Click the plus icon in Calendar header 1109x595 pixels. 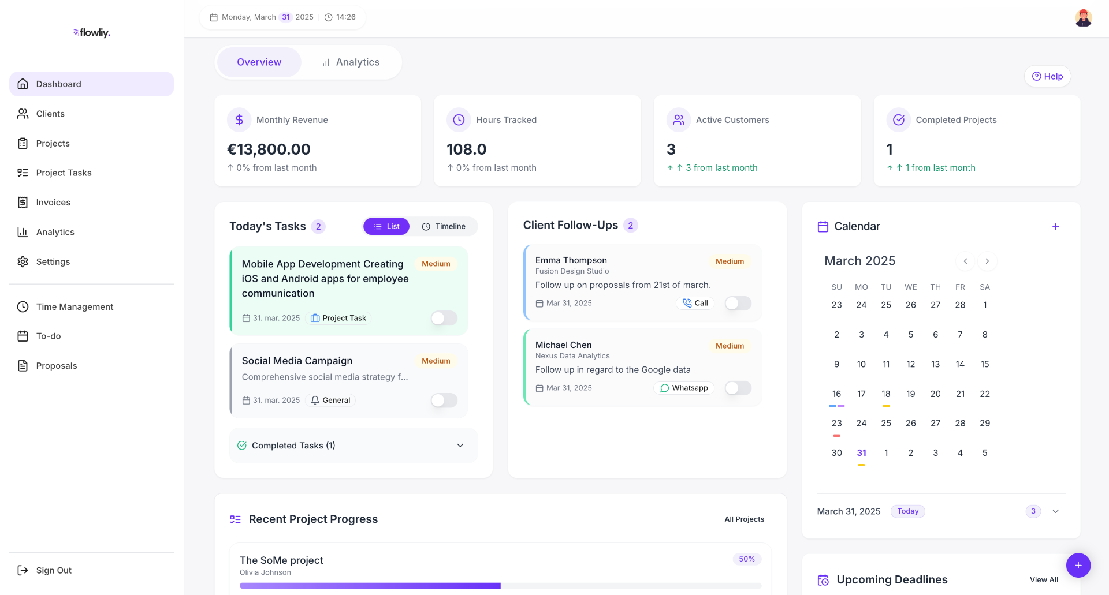coord(1055,227)
